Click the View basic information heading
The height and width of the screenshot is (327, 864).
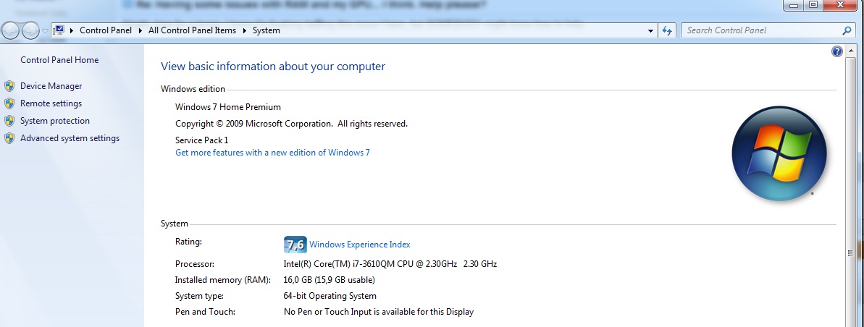pos(273,67)
